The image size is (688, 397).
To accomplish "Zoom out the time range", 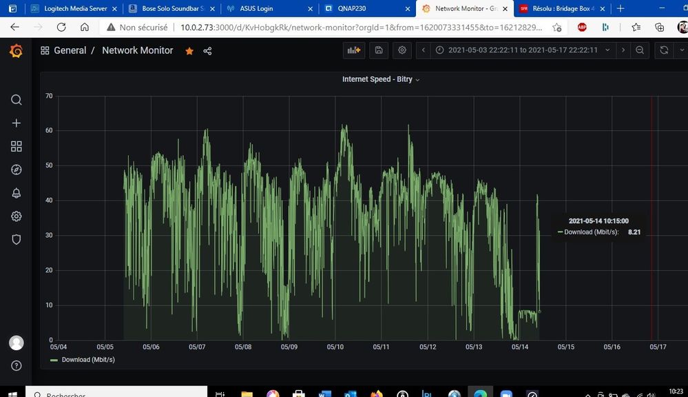I will coord(640,50).
